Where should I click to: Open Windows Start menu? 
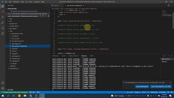3,96
